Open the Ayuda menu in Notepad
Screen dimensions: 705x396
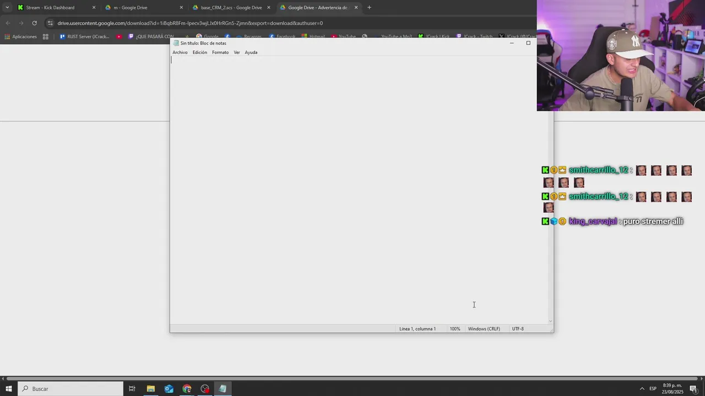coord(251,52)
